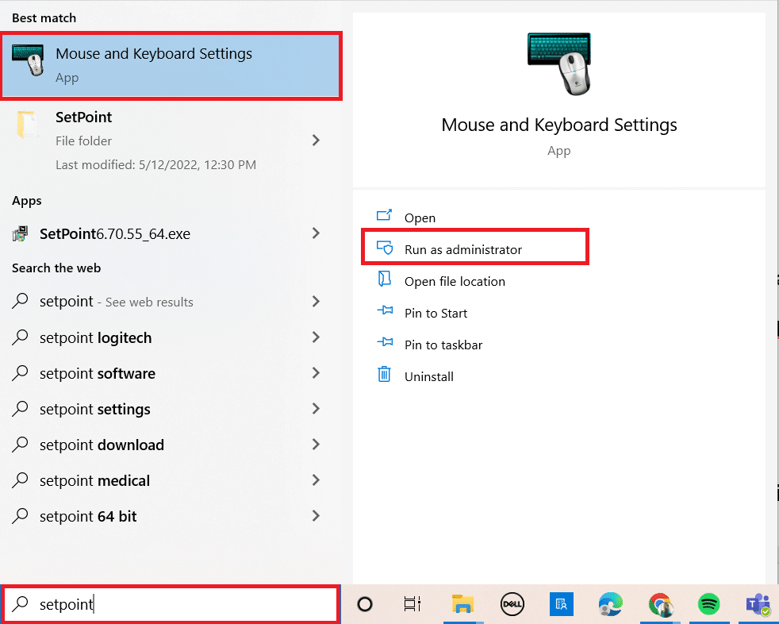
Task: Choose Open file location
Action: coord(455,281)
